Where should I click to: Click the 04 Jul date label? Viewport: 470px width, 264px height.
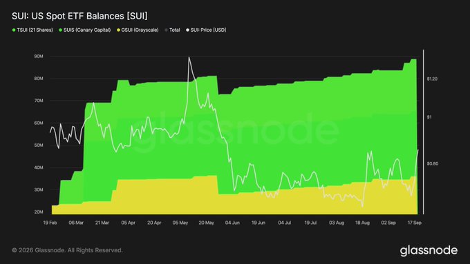[285, 223]
